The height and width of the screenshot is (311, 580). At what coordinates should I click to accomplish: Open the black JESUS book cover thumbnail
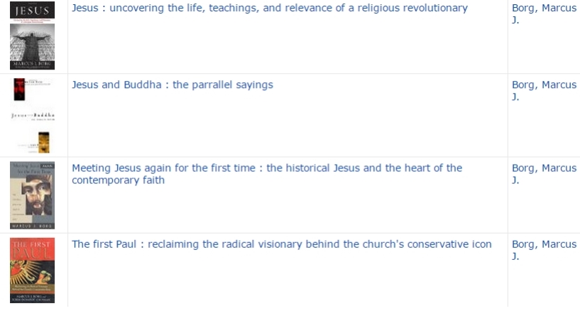32,35
